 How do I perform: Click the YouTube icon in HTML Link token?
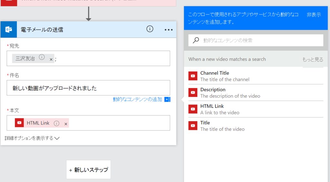[19, 123]
